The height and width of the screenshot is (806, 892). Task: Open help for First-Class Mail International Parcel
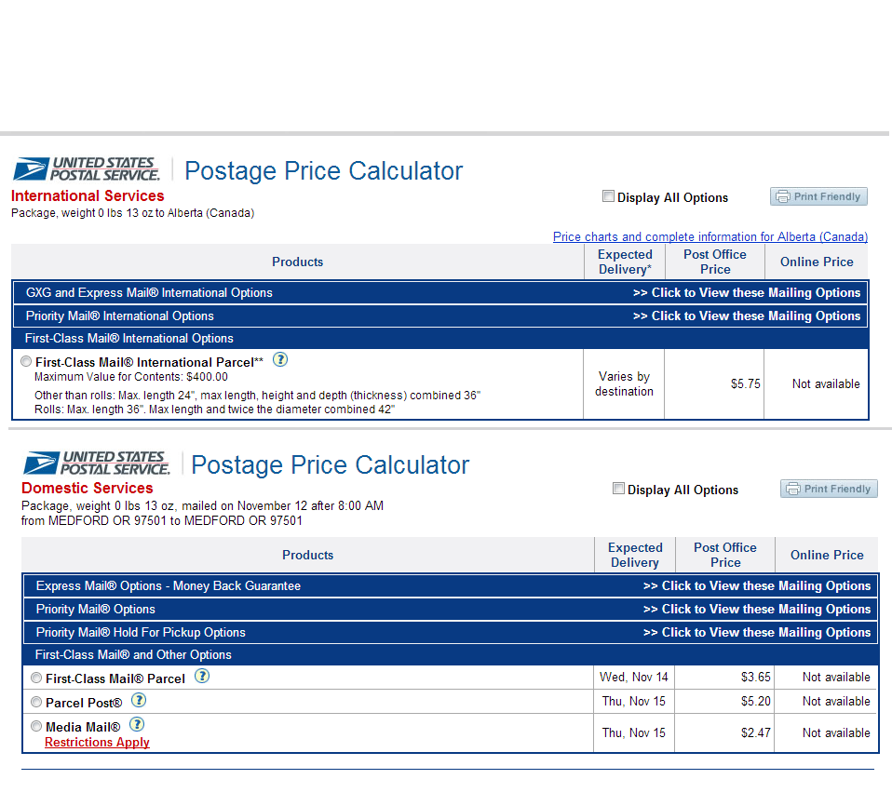pyautogui.click(x=280, y=359)
